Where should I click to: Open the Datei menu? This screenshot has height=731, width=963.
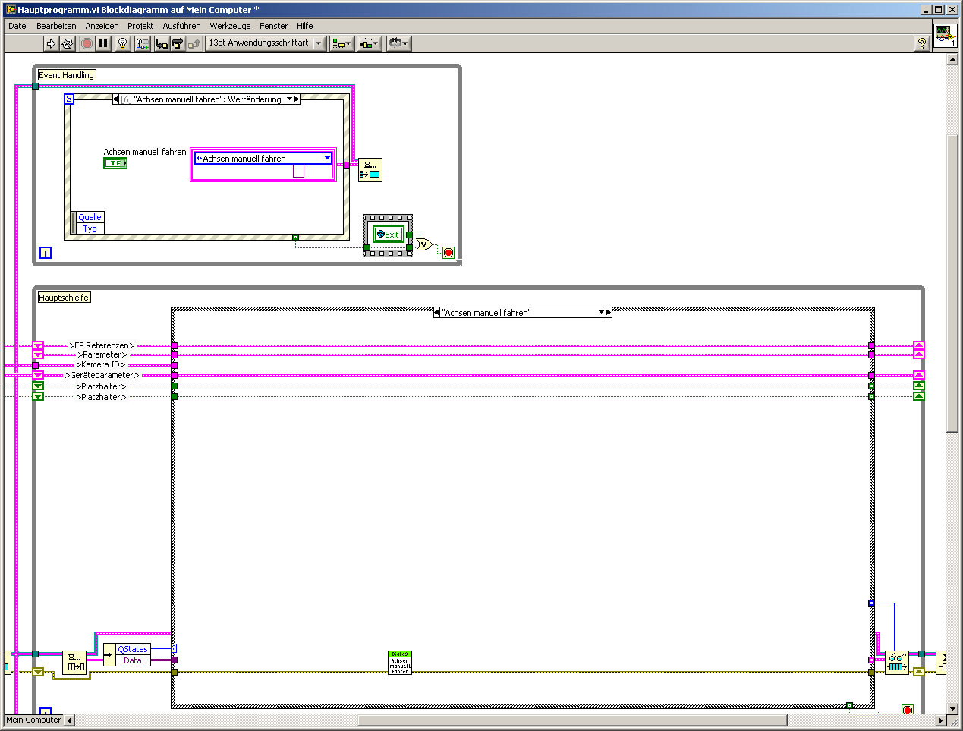coord(18,26)
